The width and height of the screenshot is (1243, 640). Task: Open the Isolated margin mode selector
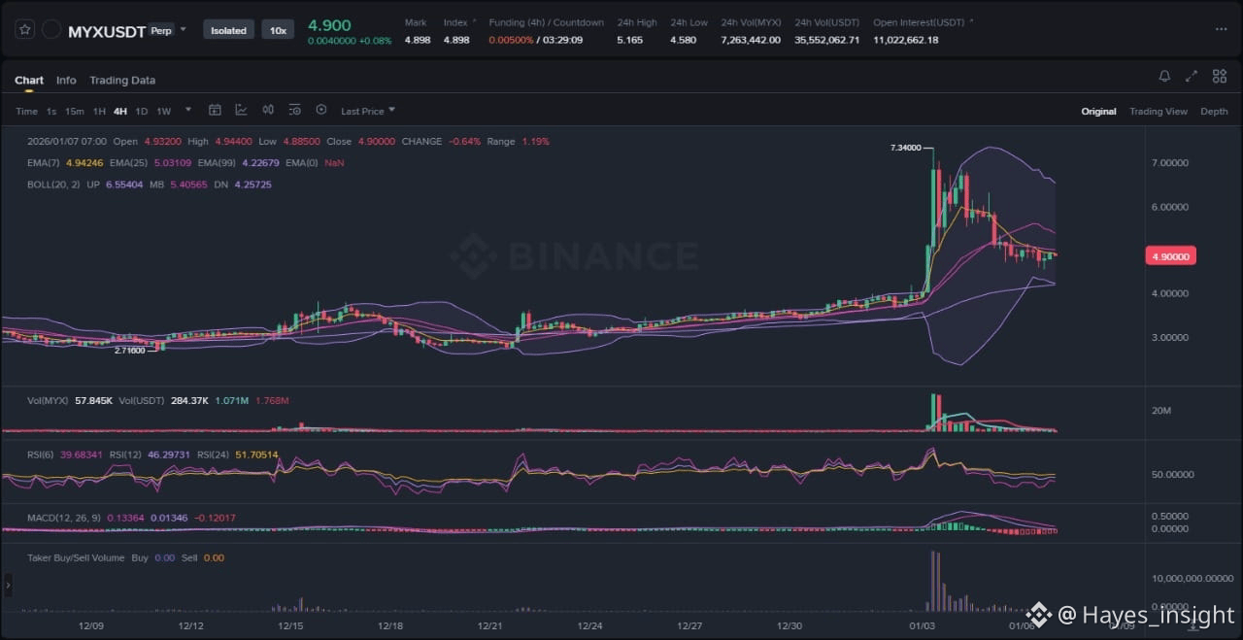229,30
